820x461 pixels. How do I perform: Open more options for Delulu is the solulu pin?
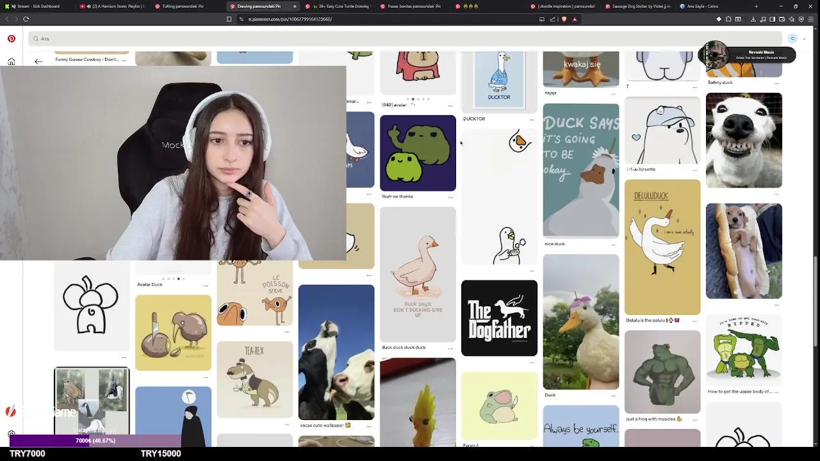click(695, 320)
